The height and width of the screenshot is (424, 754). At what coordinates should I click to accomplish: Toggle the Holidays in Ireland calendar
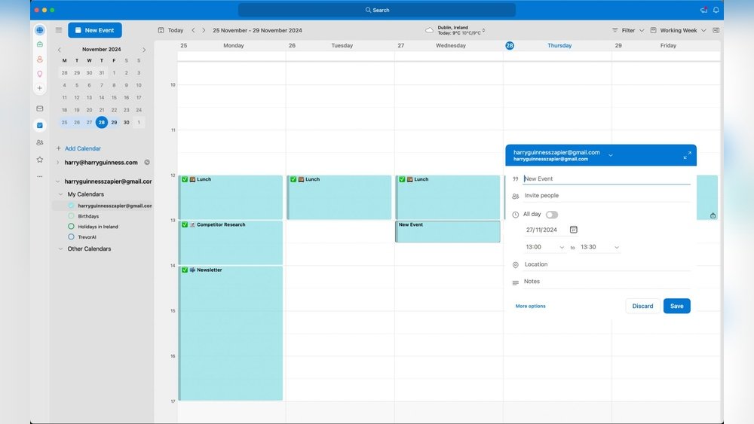71,226
